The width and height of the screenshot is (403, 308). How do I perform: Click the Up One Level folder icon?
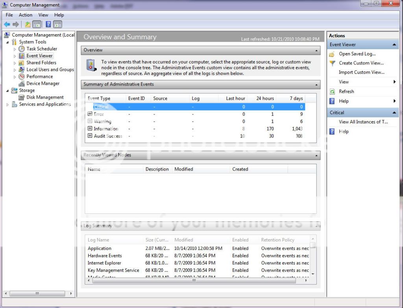[x=28, y=24]
